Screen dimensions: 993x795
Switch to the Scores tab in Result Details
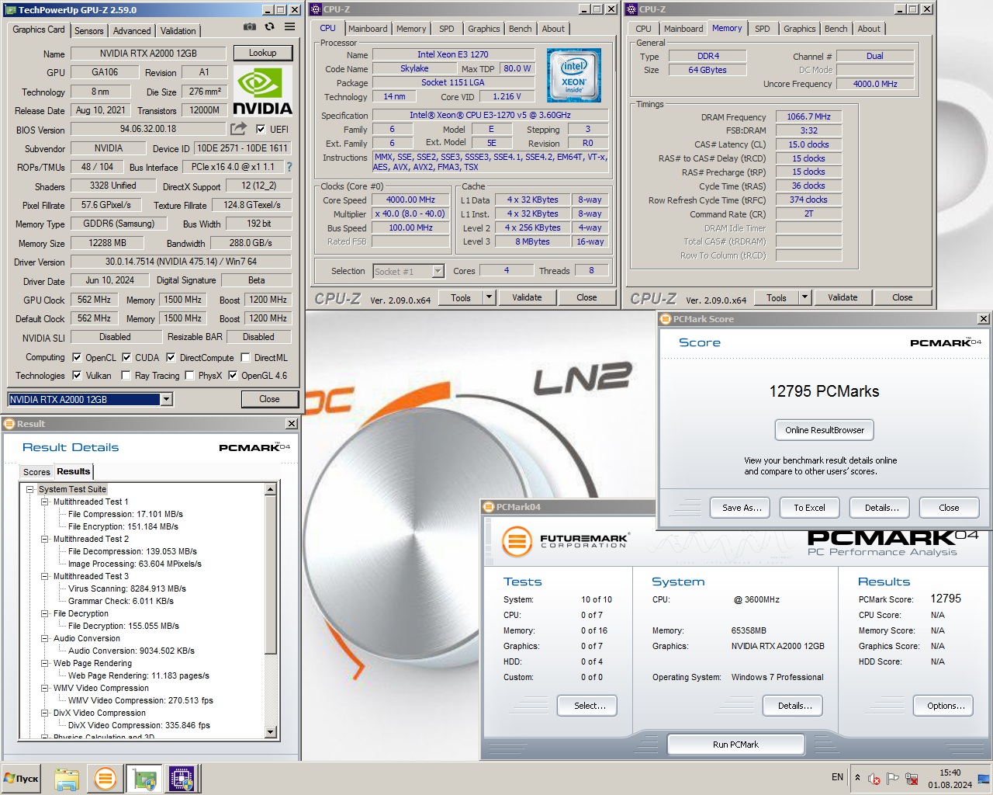coord(36,472)
